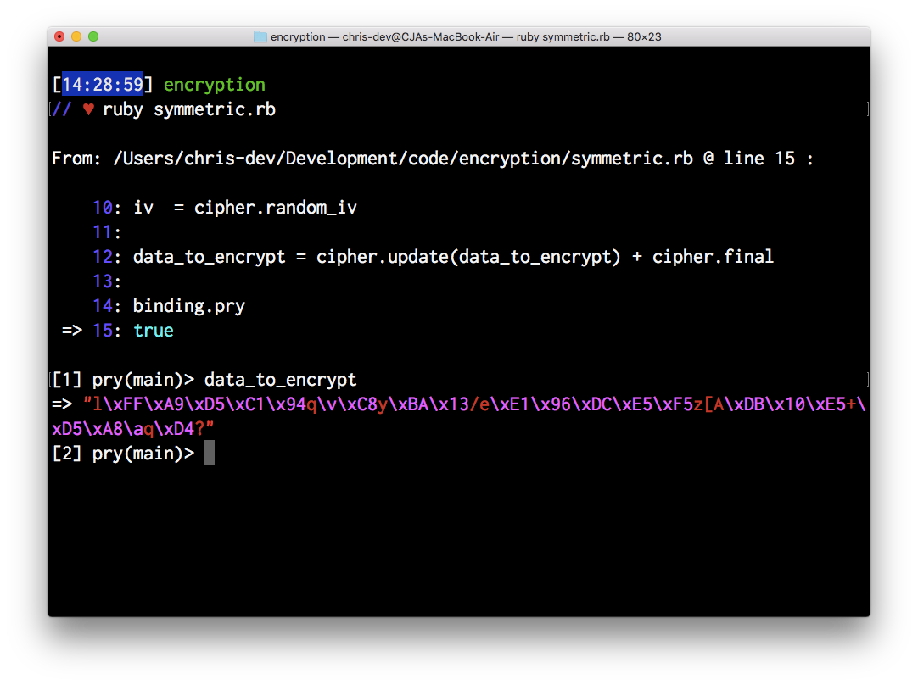Viewport: 918px width, 685px height.
Task: Click the cyan 'true' keyword on line 15
Action: [154, 331]
